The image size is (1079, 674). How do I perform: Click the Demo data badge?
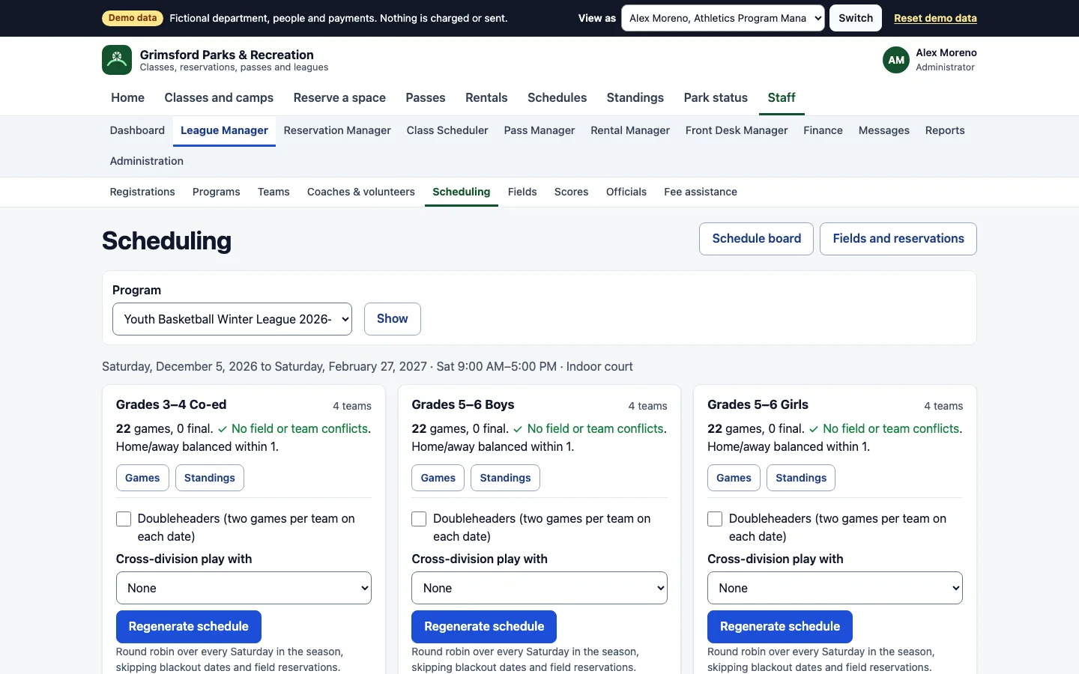133,18
